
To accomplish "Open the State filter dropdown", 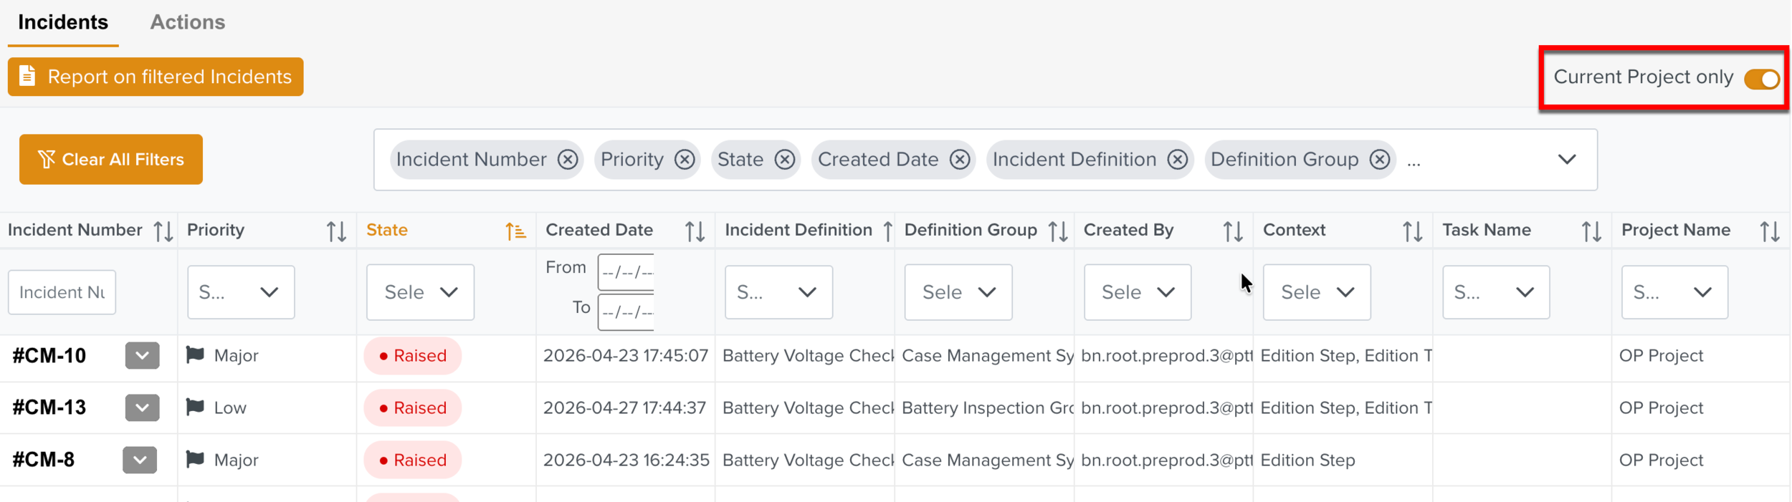I will click(420, 292).
